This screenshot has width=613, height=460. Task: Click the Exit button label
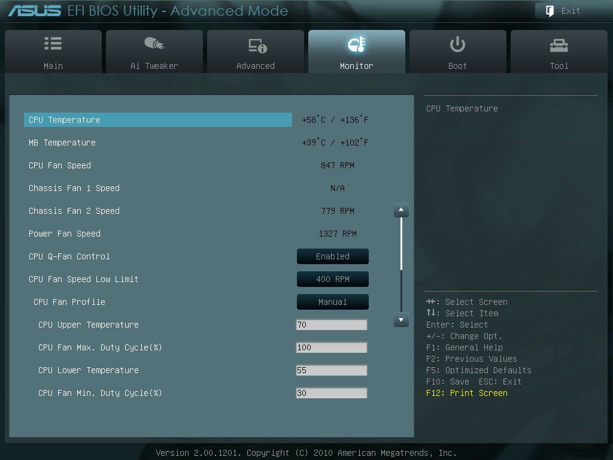coord(570,11)
